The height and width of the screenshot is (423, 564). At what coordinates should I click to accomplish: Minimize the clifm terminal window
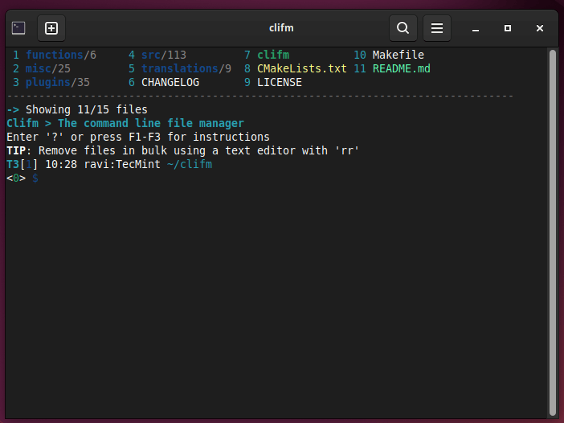(476, 28)
